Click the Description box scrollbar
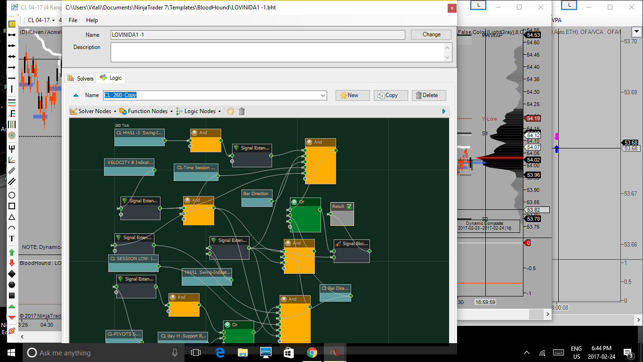Screen dimensions: 643x362 click(447, 52)
